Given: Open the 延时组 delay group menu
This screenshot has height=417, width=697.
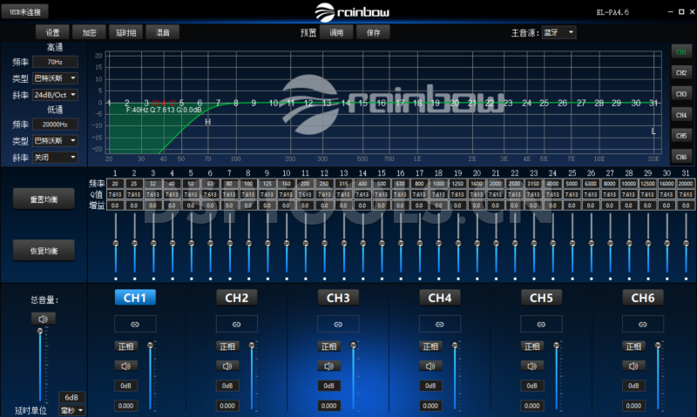Looking at the screenshot, I should coord(125,32).
